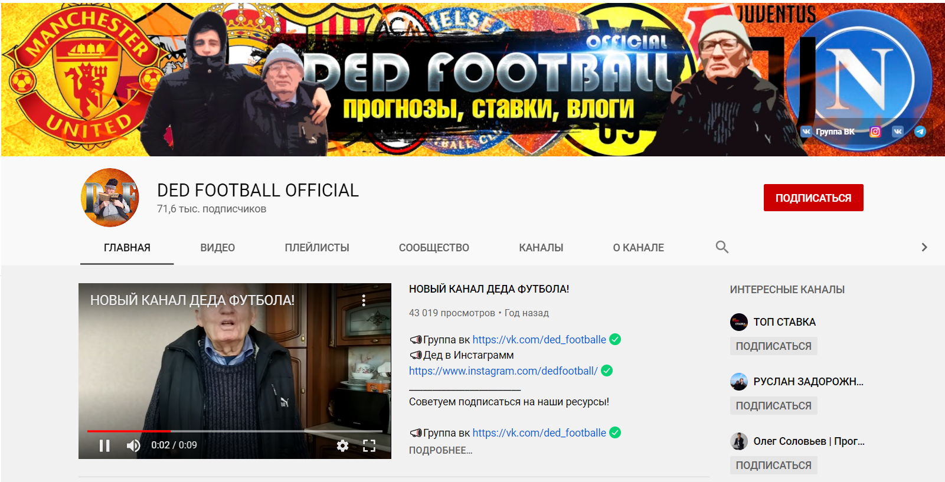Screen dimensions: 945x482
Task: Enter fullscreen mode on video
Action: click(x=369, y=445)
